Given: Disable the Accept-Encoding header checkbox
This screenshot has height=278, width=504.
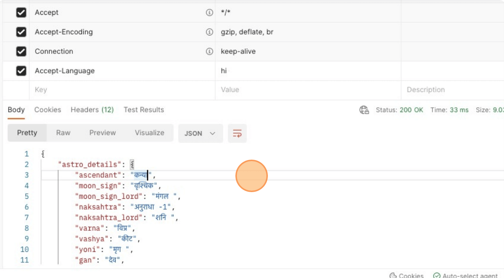Looking at the screenshot, I should tap(21, 32).
